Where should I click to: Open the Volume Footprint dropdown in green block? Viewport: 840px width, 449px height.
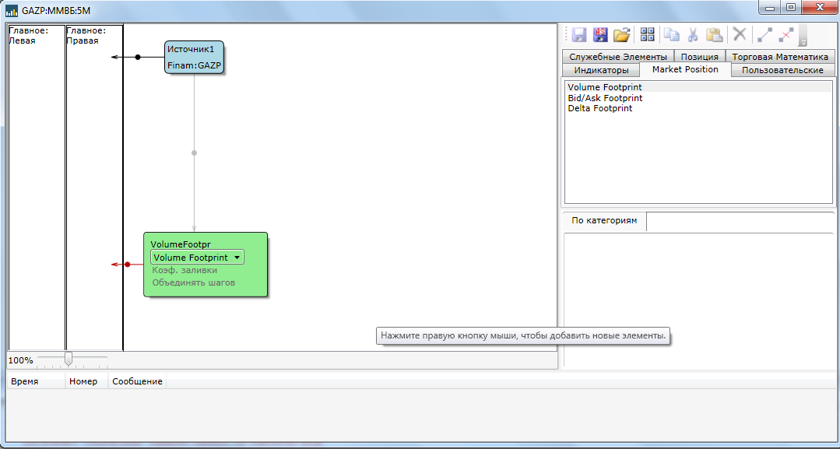pos(197,258)
